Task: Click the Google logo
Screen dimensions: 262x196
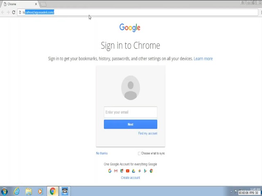Action: [x=130, y=28]
